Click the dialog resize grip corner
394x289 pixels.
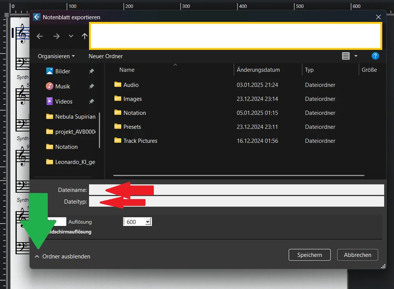coord(383,266)
